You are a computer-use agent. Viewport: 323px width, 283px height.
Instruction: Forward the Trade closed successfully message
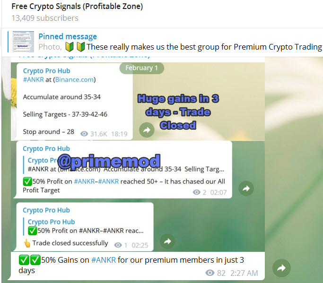pos(168,241)
